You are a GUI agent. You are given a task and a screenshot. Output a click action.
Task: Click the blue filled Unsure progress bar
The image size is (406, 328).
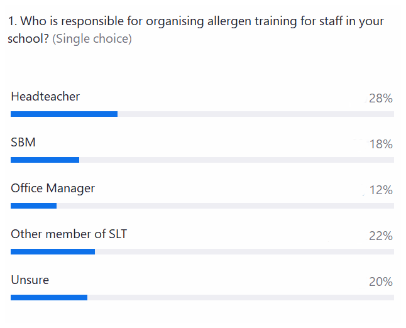(x=49, y=297)
